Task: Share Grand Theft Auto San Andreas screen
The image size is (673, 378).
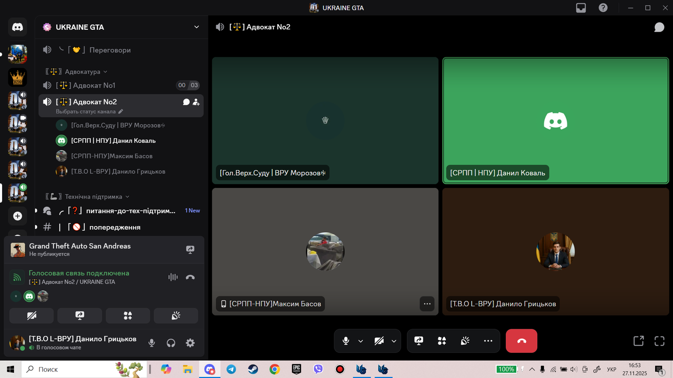Action: (x=190, y=250)
